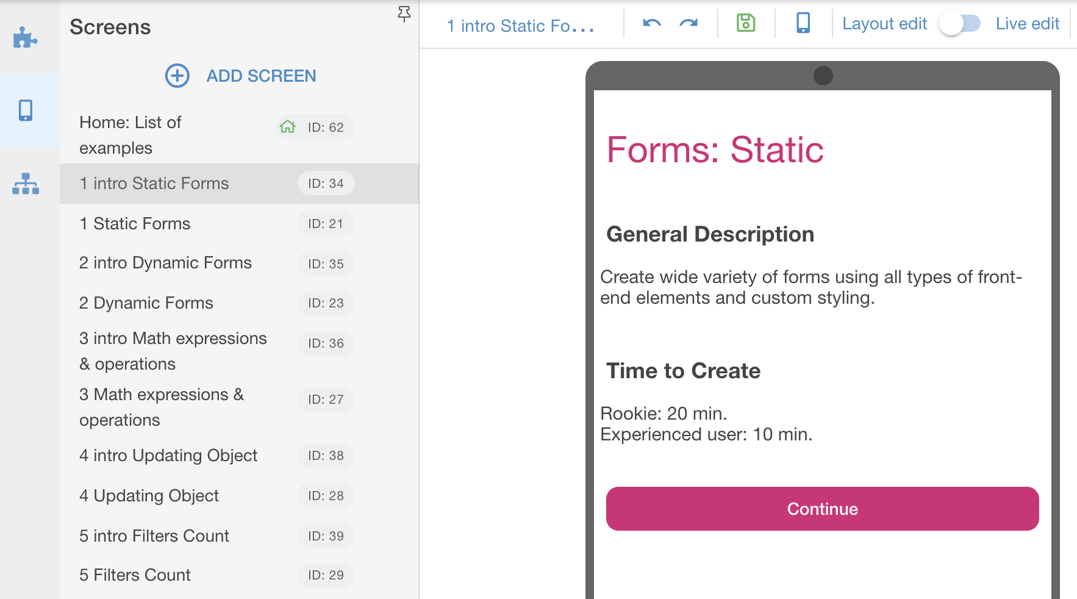Screen dimensions: 1077x599
Task: Click the 'ID: 62' badge
Action: tap(315, 127)
